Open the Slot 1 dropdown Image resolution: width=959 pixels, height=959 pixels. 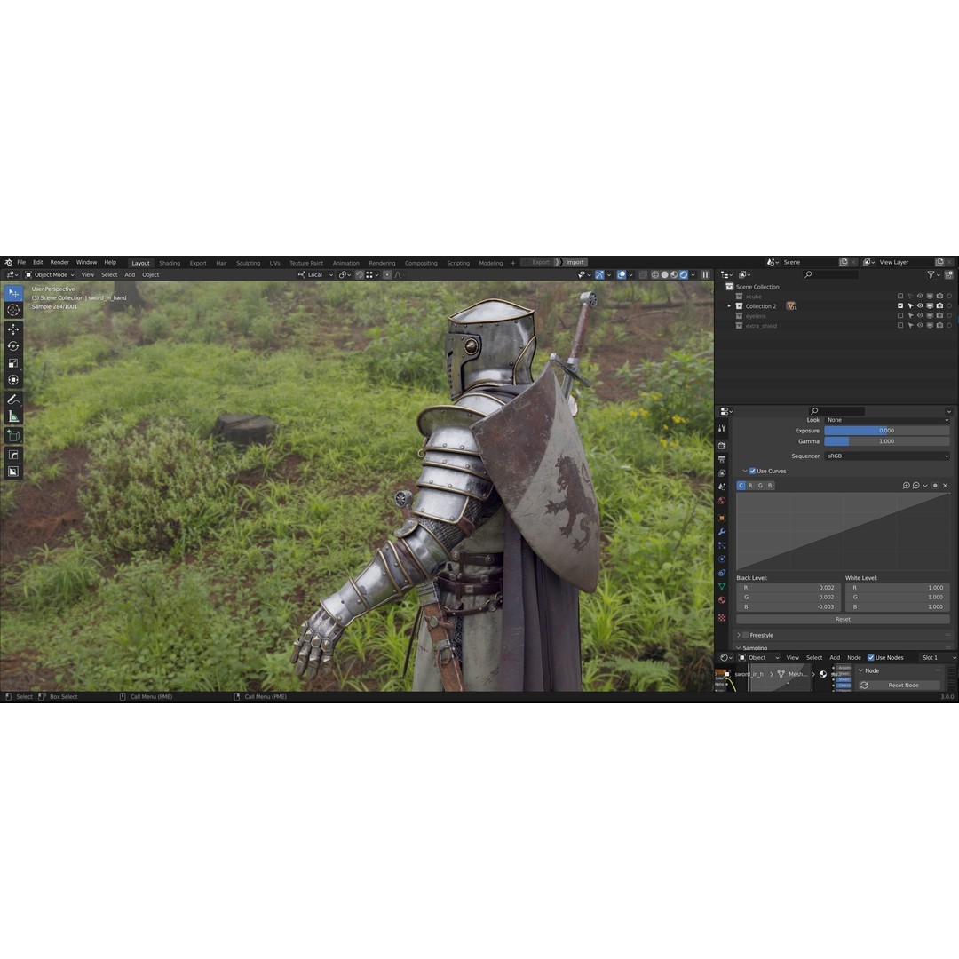point(938,658)
